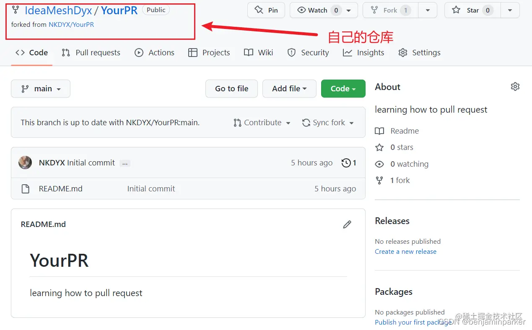
Task: Click the Public visibility badge
Action: point(156,10)
